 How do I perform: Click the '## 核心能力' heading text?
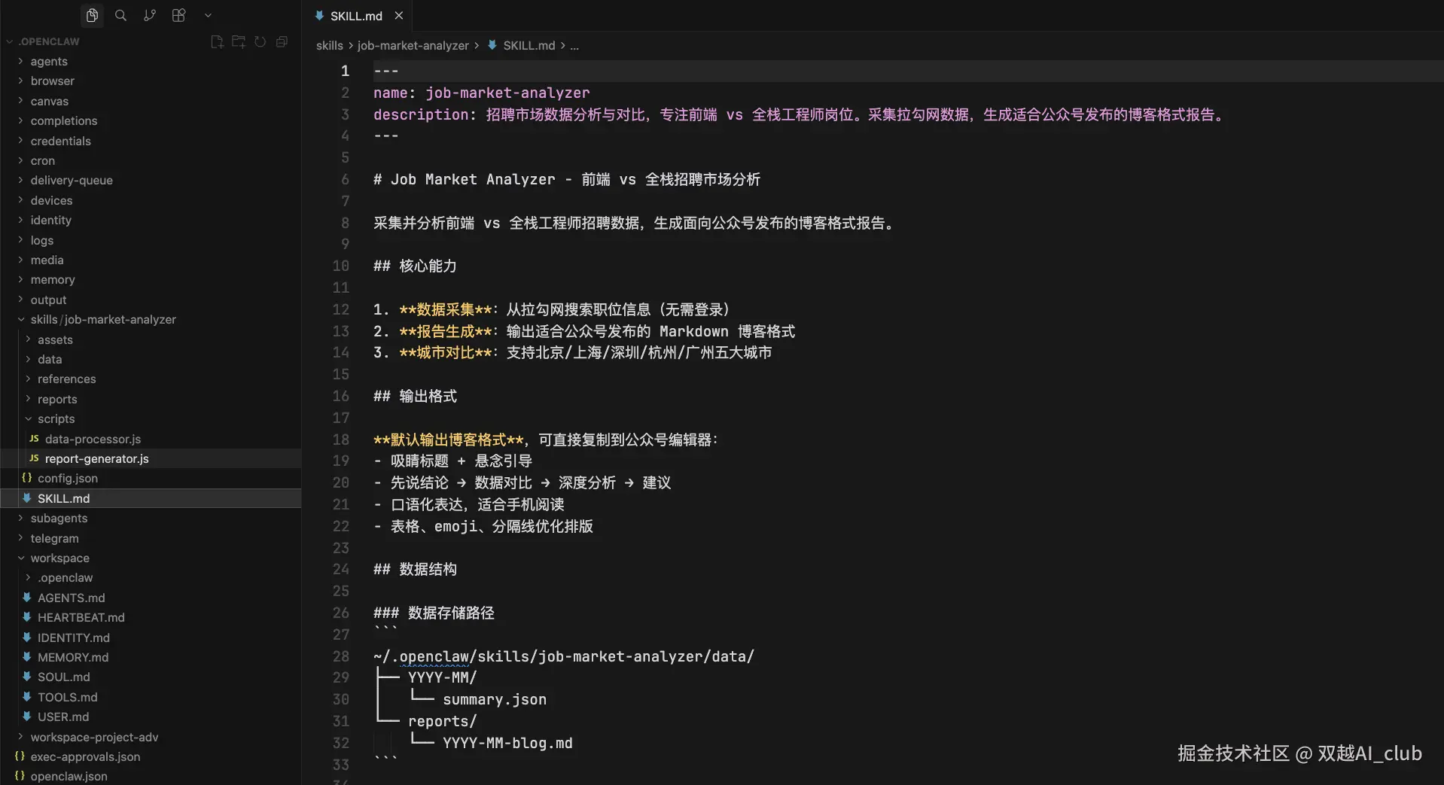click(x=415, y=266)
